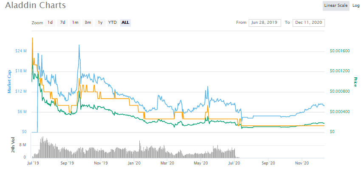Click the Jul '20 axis label
This screenshot has width=361, height=170.
234,163
